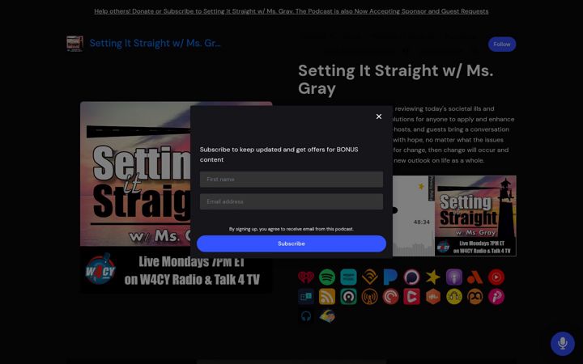Image resolution: width=583 pixels, height=364 pixels.
Task: Click the 48:34 duration in player
Action: (421, 222)
